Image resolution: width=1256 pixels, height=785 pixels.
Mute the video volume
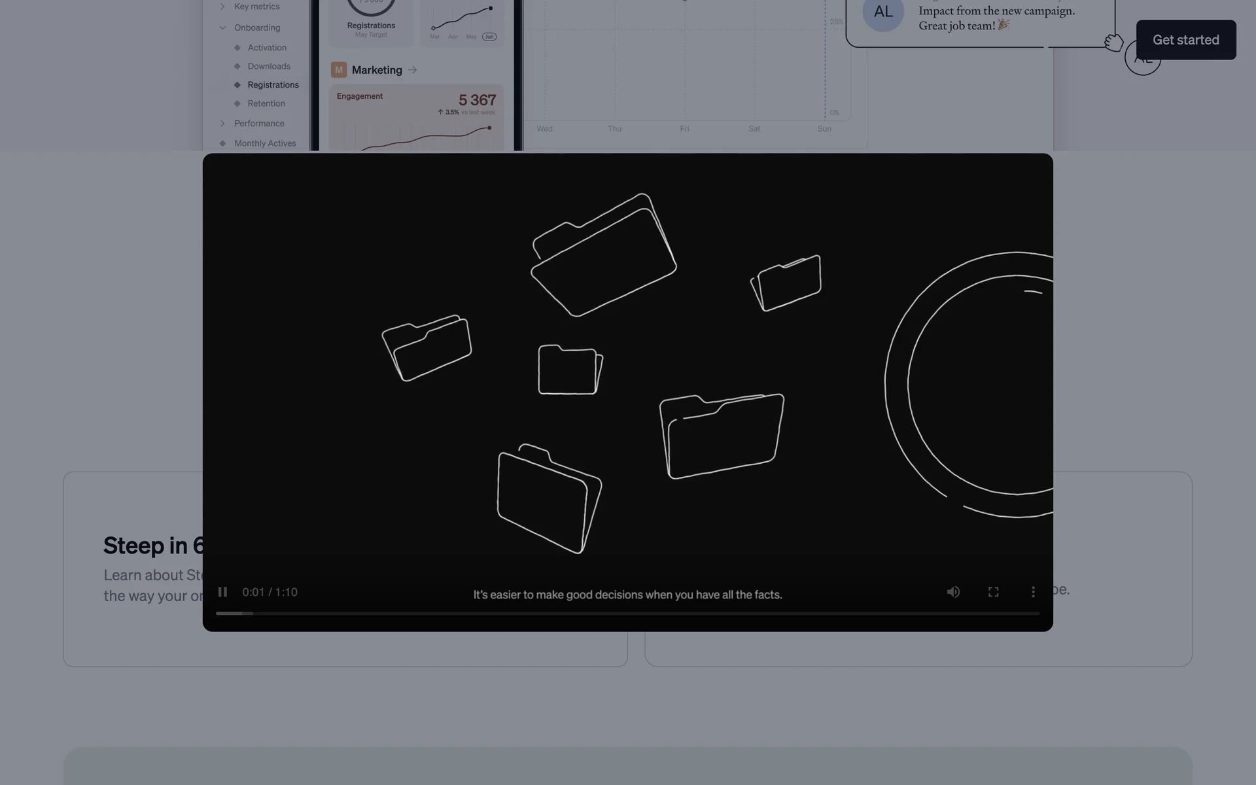pyautogui.click(x=953, y=592)
